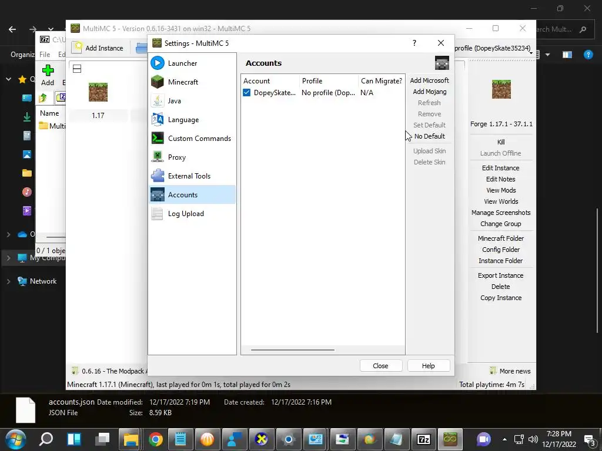Expand My Computer in Explorer tree
Screen dimensions: 602x451
pyautogui.click(x=8, y=258)
